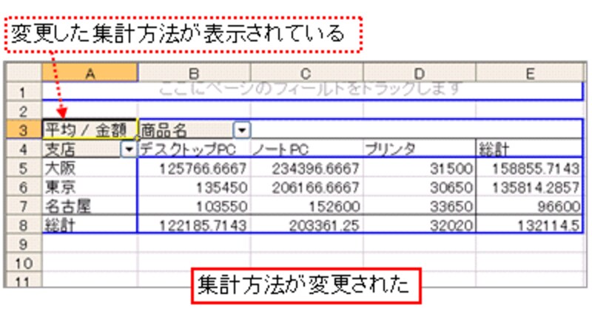Viewport: 592px width, 328px height.
Task: Open the 商品名 field dropdown arrow
Action: [x=242, y=131]
